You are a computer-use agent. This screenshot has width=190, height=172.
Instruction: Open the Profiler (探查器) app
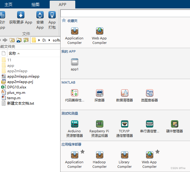tap(99, 96)
